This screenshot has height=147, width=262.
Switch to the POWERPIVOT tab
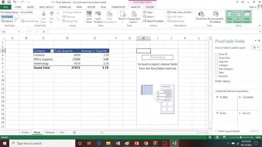tap(118, 7)
